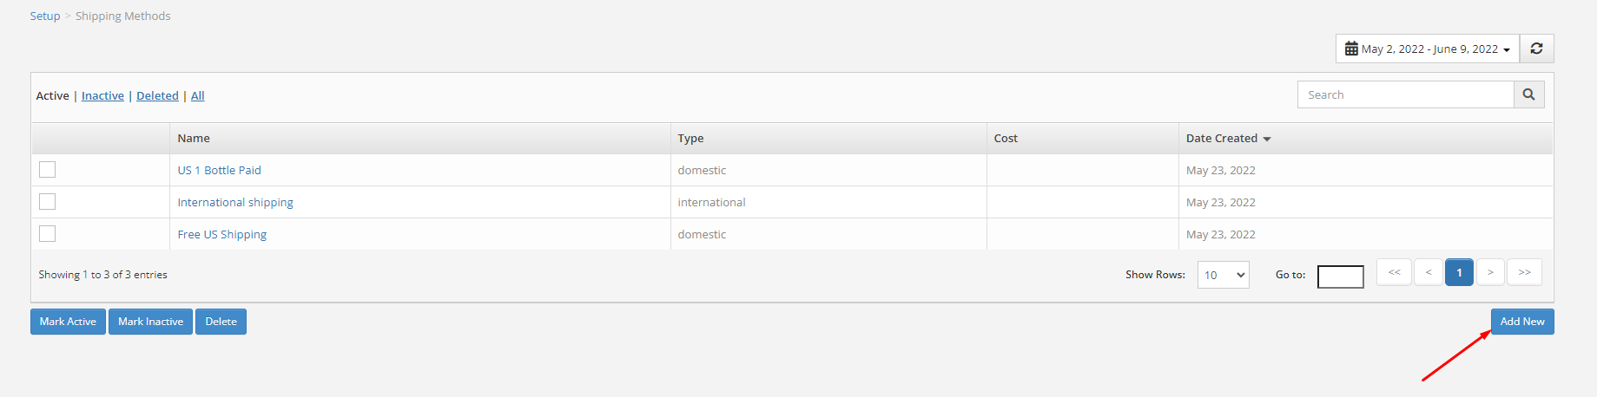The width and height of the screenshot is (1597, 397).
Task: Click the calendar icon in date picker
Action: (x=1351, y=49)
